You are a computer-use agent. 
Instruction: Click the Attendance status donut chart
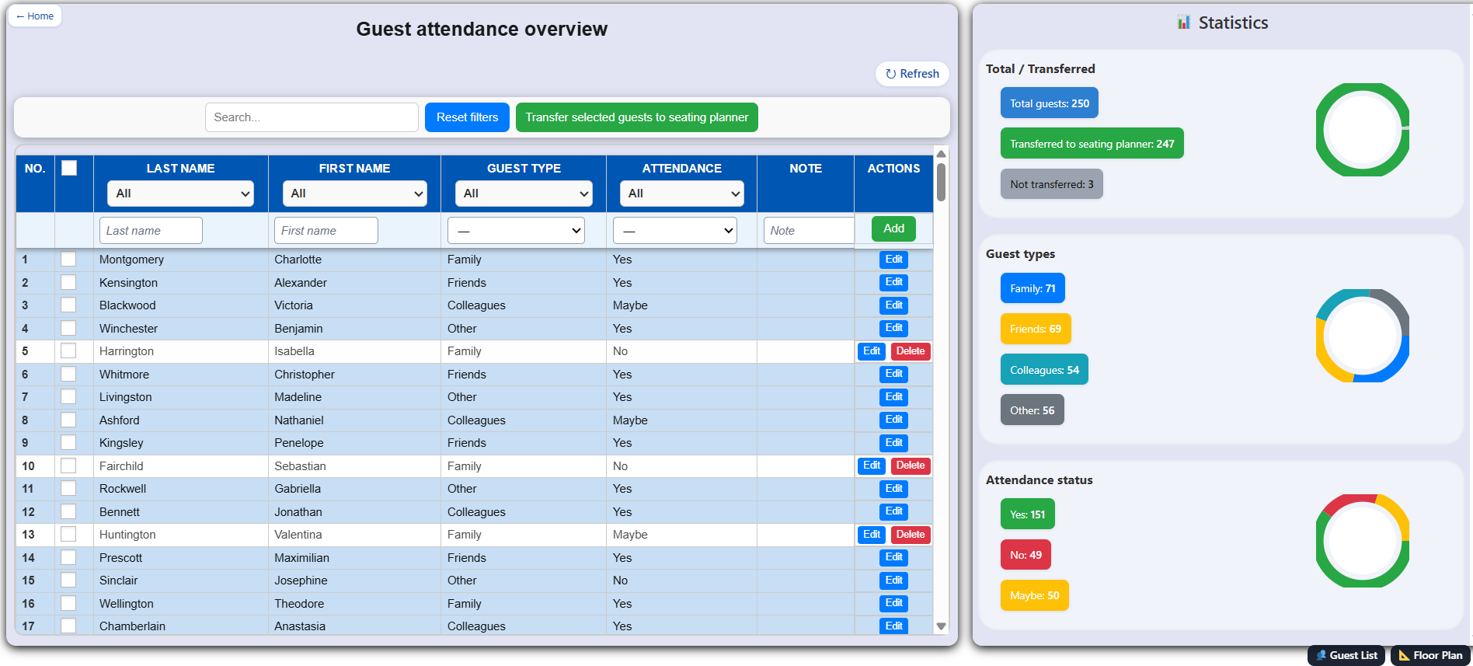click(1362, 541)
